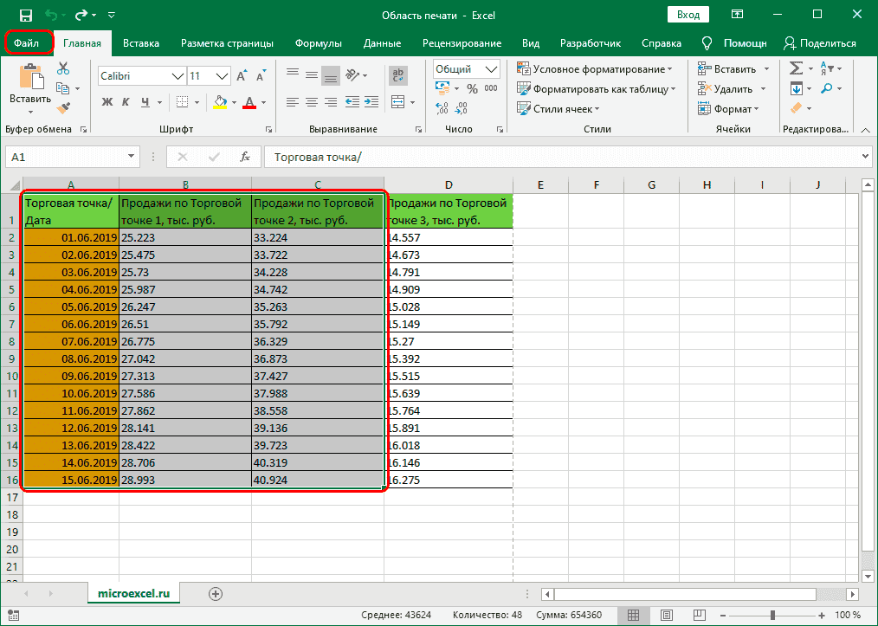Click the insert function fx icon
This screenshot has width=878, height=626.
245,157
